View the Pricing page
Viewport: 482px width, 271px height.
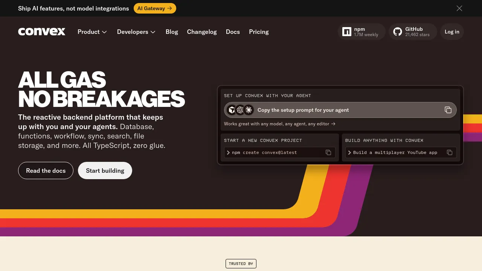pyautogui.click(x=259, y=32)
